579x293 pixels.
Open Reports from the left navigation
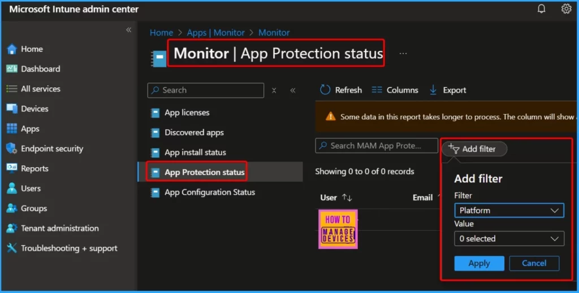(34, 168)
